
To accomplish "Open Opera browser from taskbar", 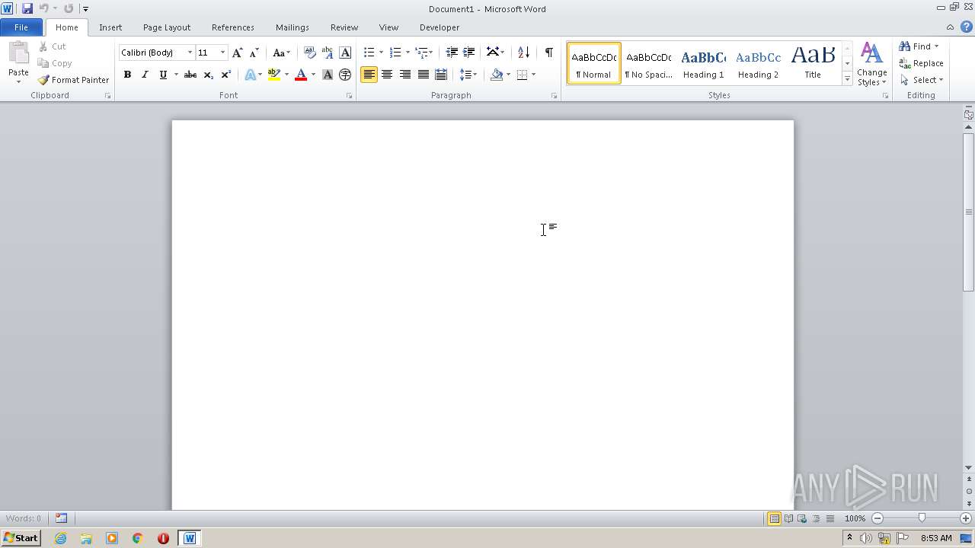I will [163, 538].
